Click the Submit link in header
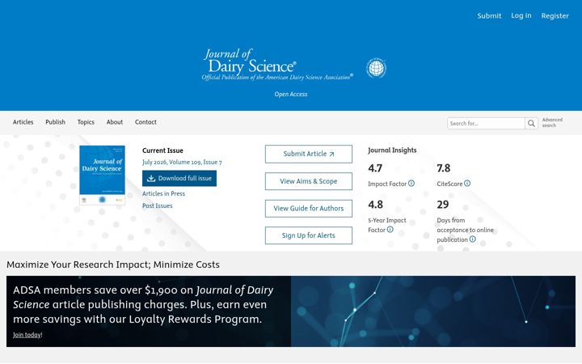582x364 pixels. click(x=489, y=15)
